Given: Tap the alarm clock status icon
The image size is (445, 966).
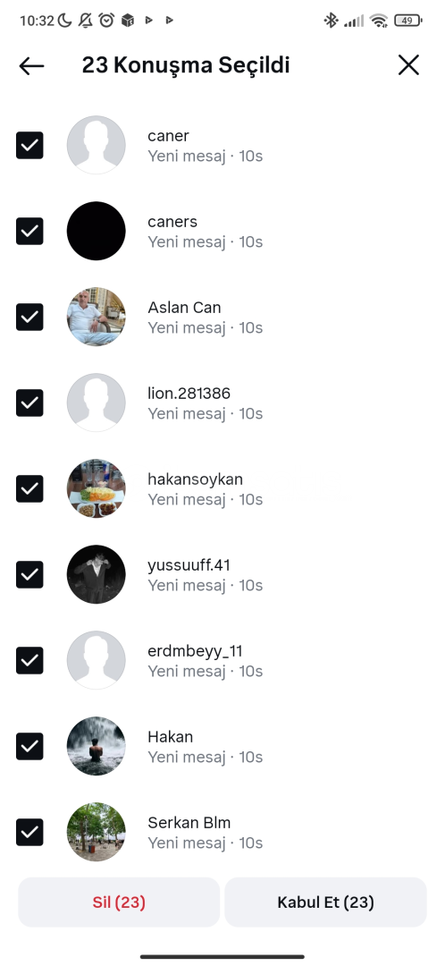Looking at the screenshot, I should [x=106, y=21].
